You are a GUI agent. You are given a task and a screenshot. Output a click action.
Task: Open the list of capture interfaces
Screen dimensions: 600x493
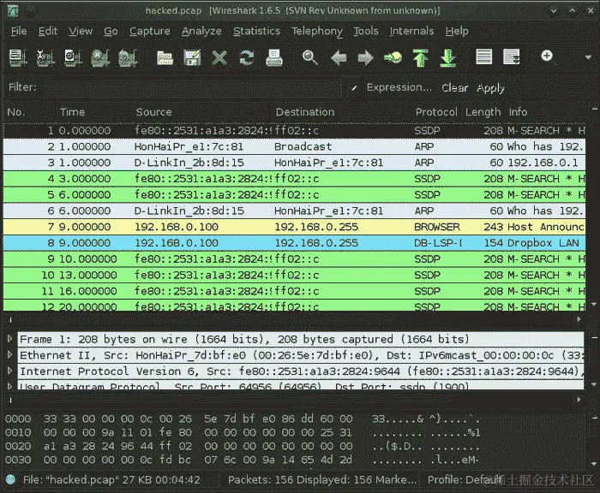(x=18, y=57)
